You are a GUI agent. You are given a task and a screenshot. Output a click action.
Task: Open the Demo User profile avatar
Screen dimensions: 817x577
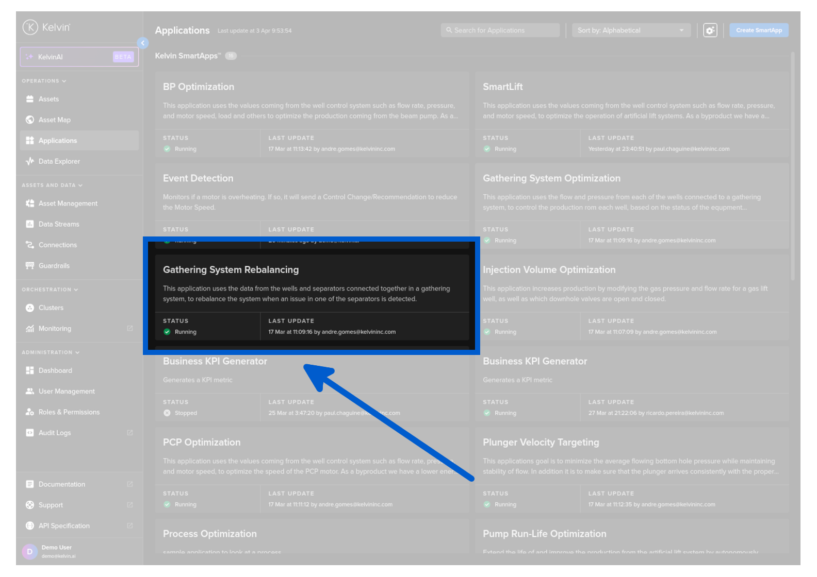[x=30, y=551]
